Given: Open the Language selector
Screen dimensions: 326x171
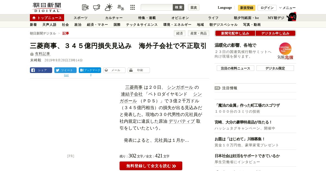Looking at the screenshot, I should (225, 8).
